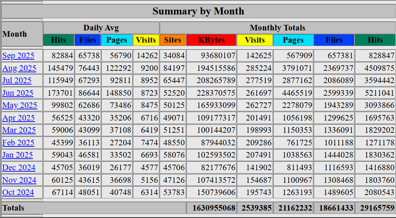The width and height of the screenshot is (396, 218).
Task: Click the Apr 2025 monthly files value 1299625
Action: 338,118
